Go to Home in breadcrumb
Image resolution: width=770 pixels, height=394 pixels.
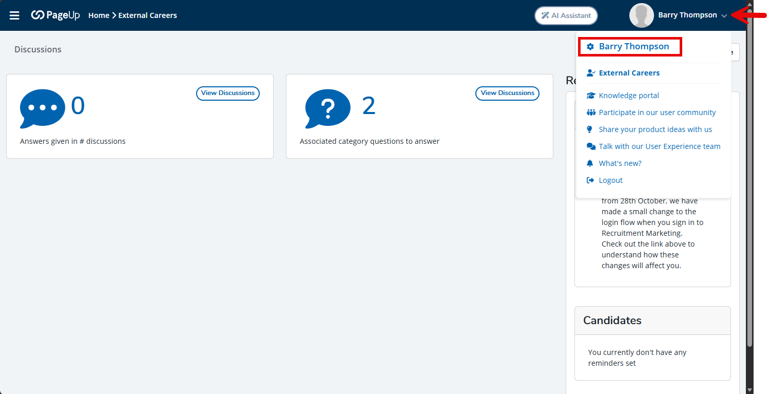pos(99,15)
